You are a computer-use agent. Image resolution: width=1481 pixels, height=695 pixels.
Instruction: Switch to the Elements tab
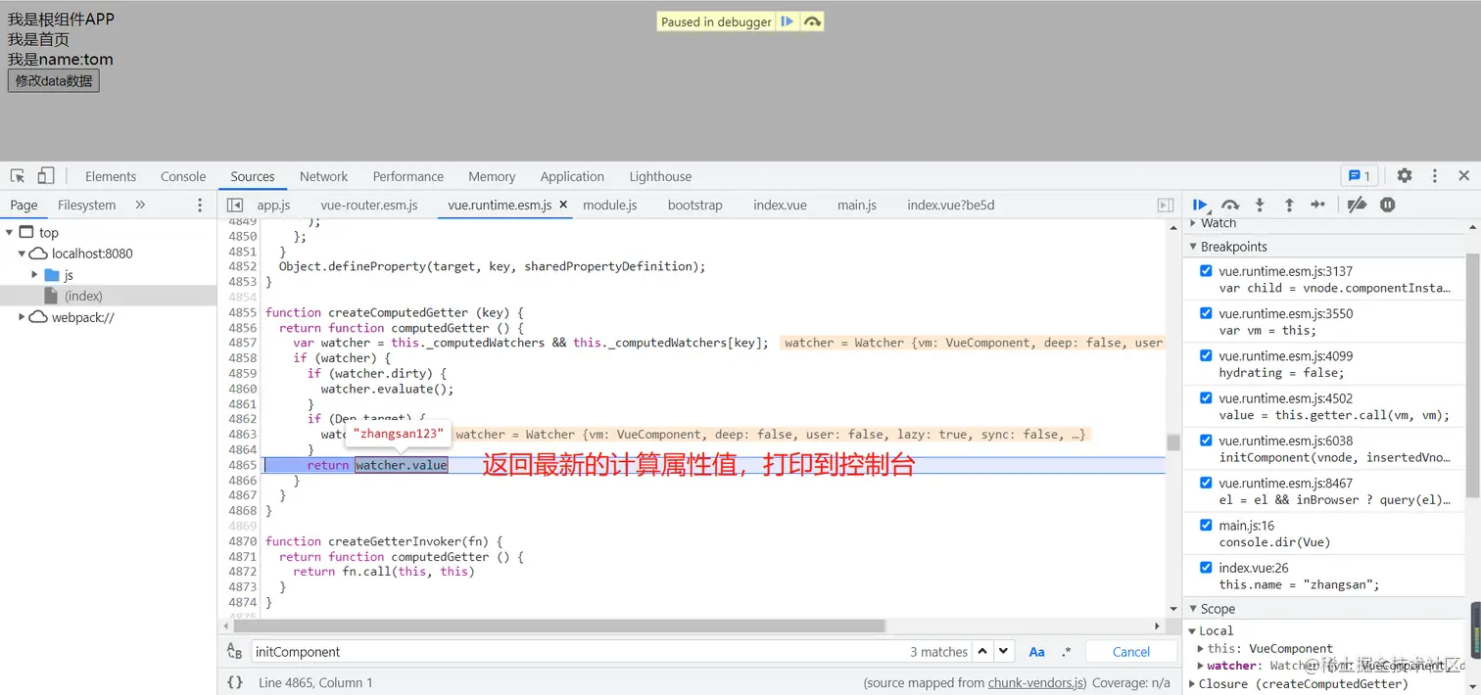click(111, 176)
